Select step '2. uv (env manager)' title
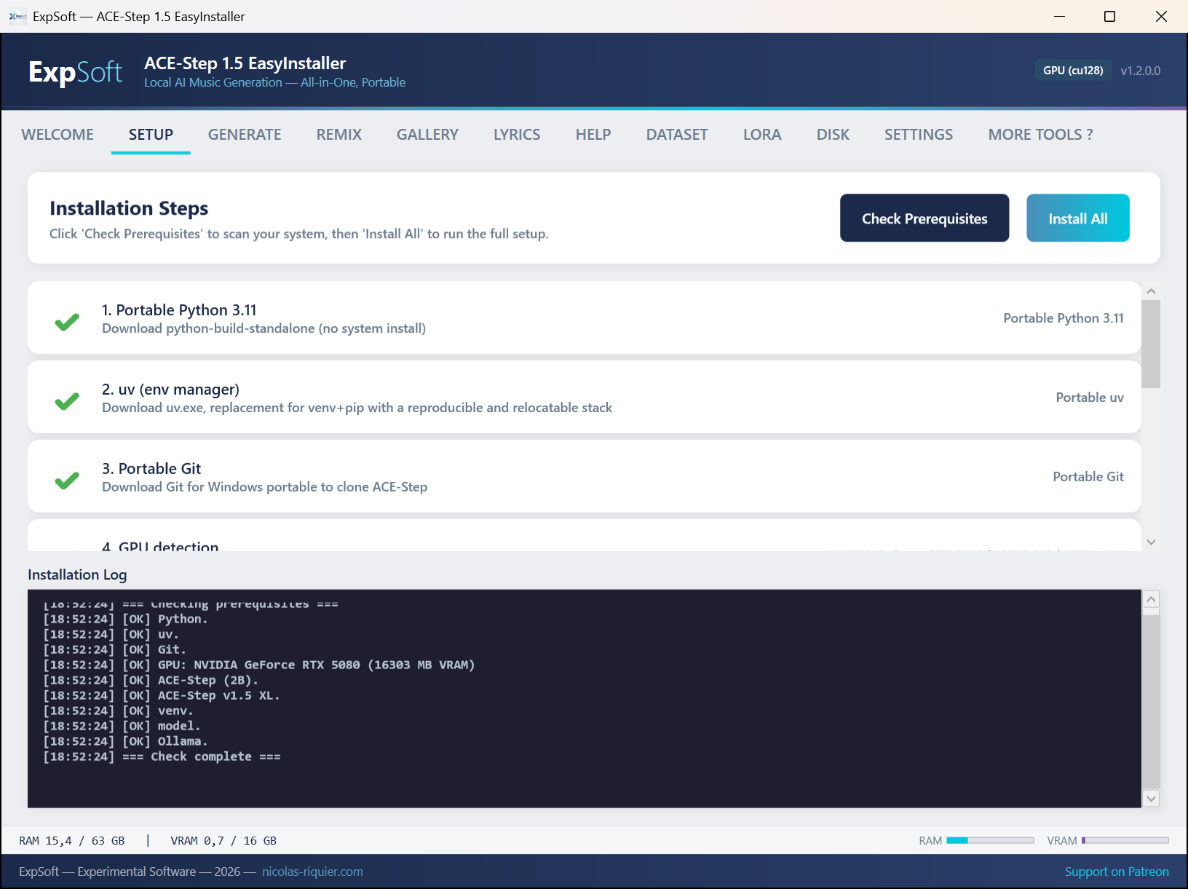This screenshot has width=1188, height=889. pos(170,390)
